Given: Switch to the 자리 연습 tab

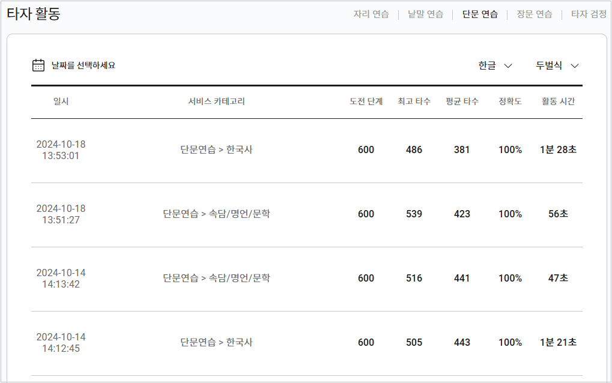Looking at the screenshot, I should 371,14.
